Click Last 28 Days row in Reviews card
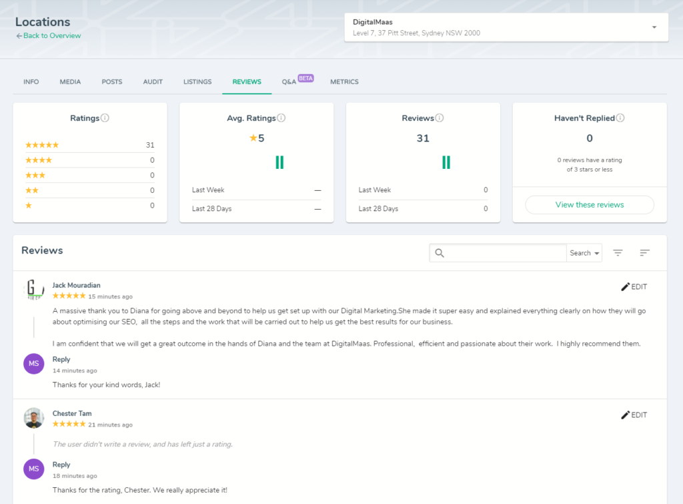This screenshot has height=504, width=683. pos(423,209)
